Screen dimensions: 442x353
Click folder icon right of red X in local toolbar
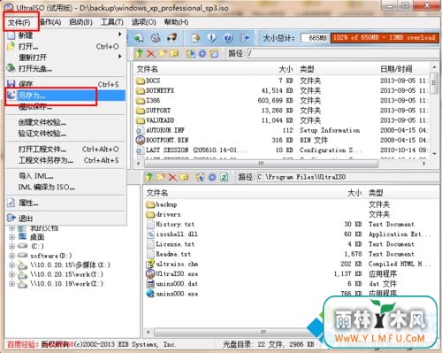(184, 177)
